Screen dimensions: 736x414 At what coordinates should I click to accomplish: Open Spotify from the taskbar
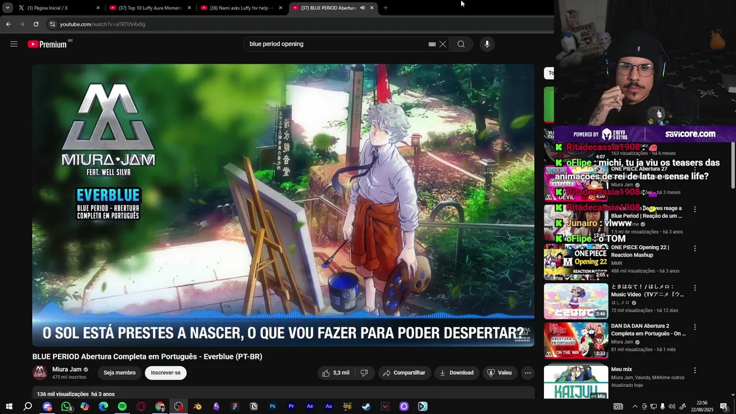click(122, 406)
